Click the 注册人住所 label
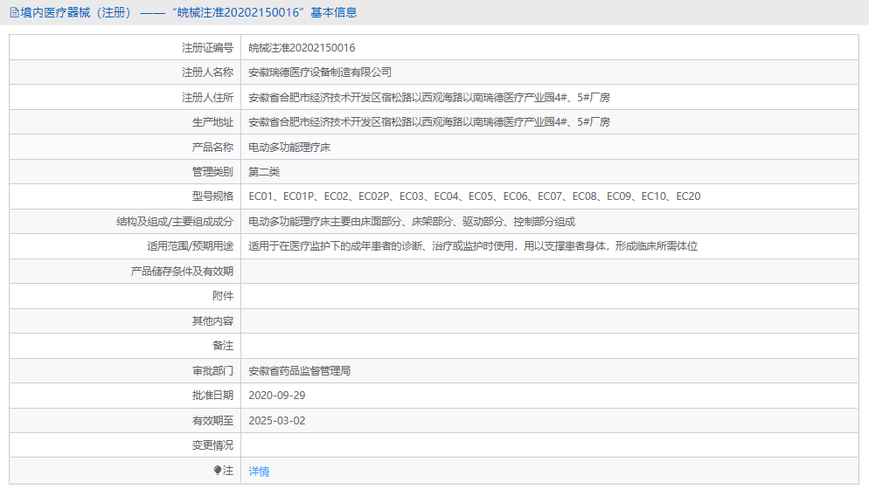 [208, 98]
